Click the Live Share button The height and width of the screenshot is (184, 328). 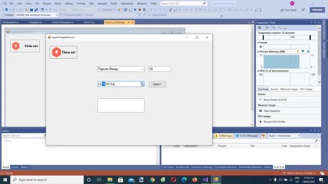(289, 10)
